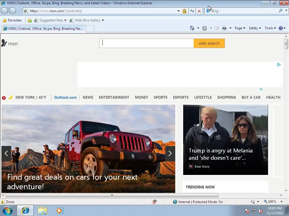Image resolution: width=289 pixels, height=216 pixels.
Task: Launch Windows Media Player from taskbar
Action: tap(60, 211)
